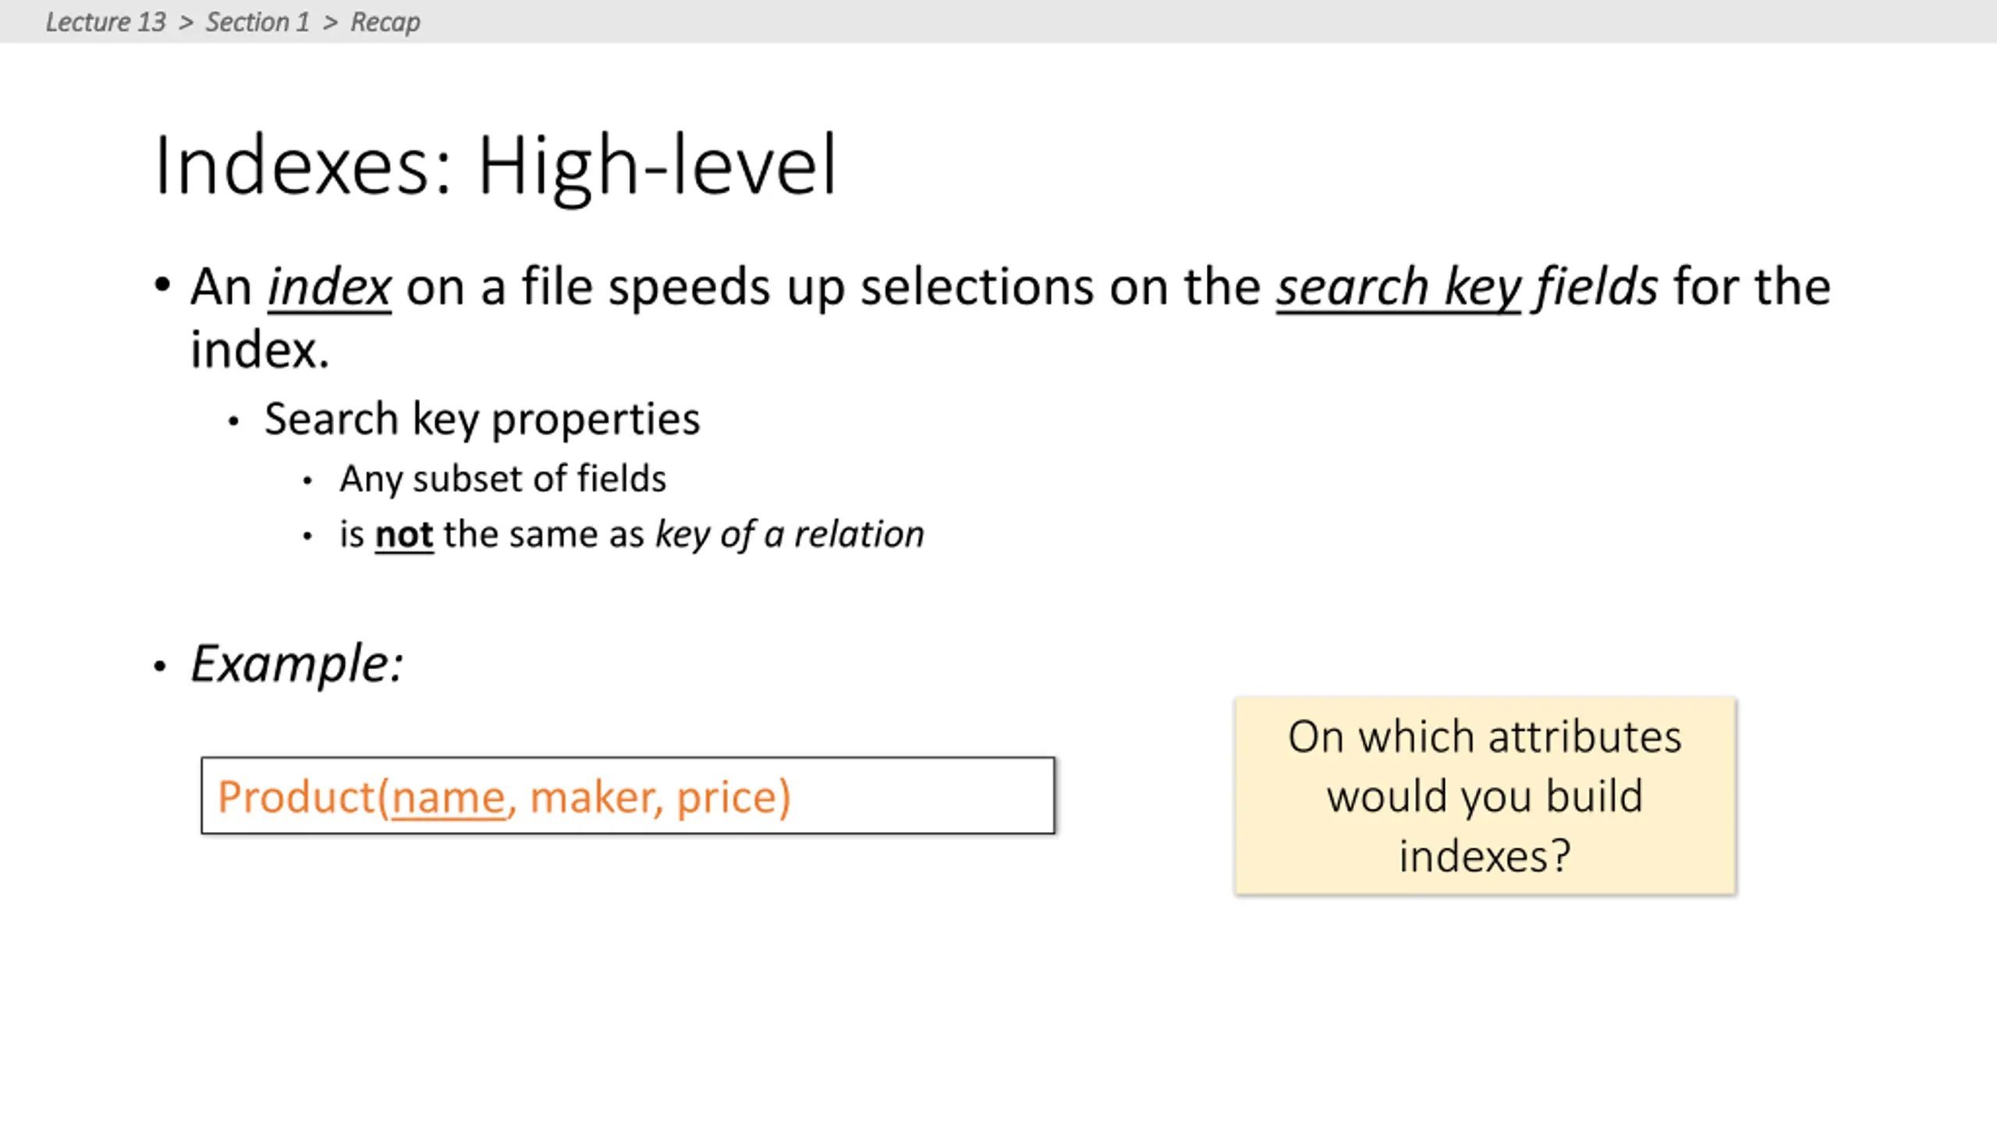Click the Recap breadcrumb
1997x1123 pixels.
coord(385,23)
